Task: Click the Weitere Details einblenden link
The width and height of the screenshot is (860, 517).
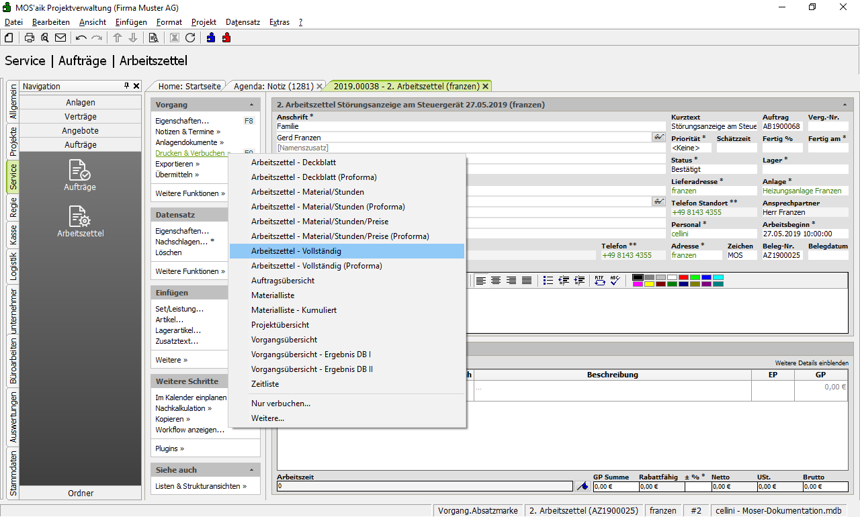Action: (x=812, y=363)
